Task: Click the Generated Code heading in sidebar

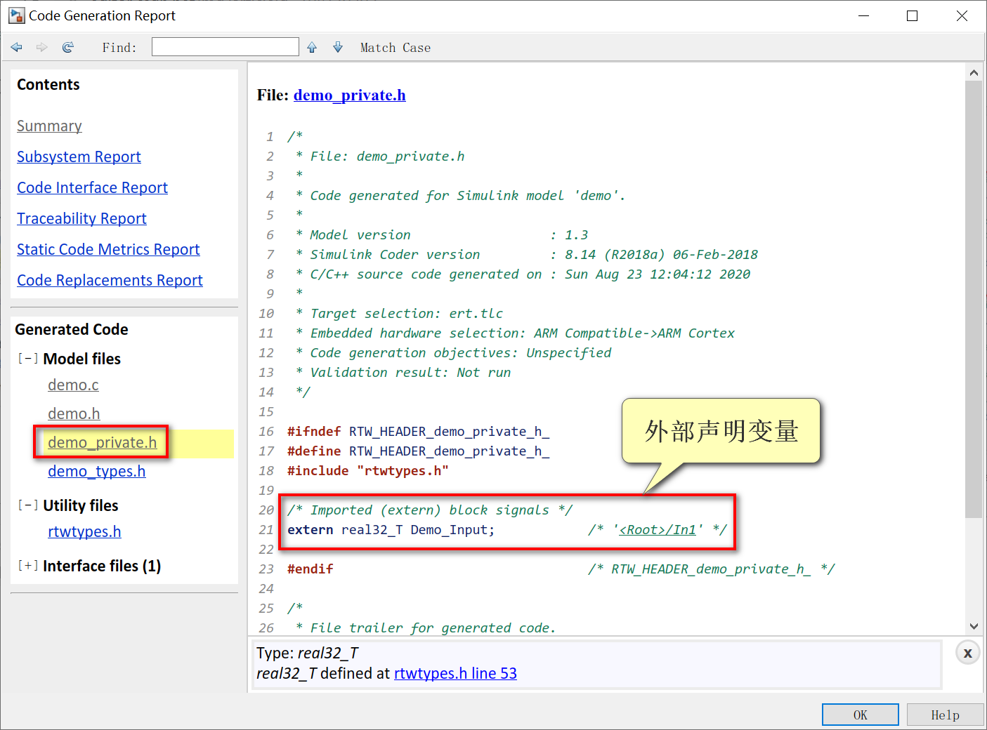Action: [72, 329]
